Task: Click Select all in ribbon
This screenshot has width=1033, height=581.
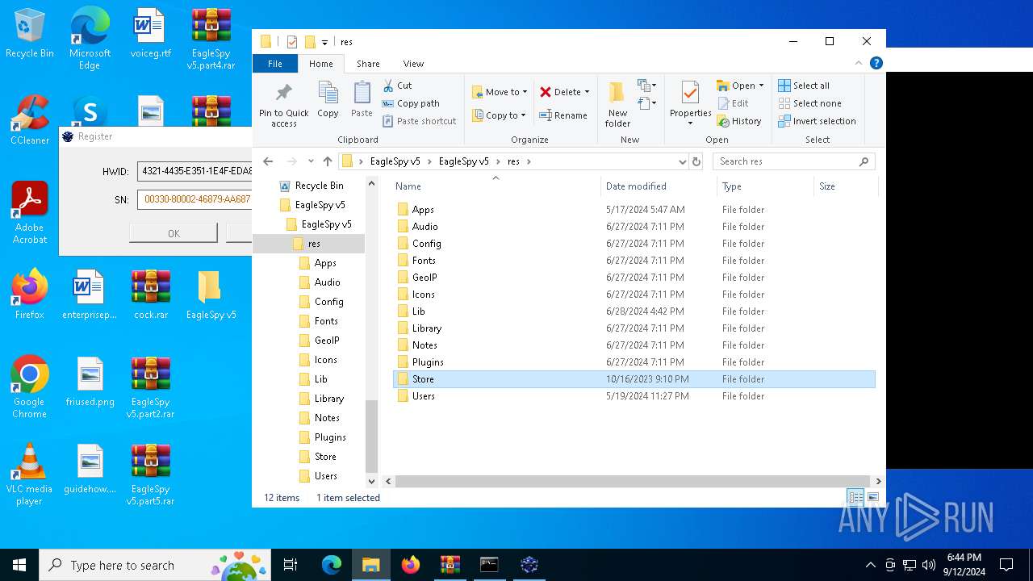Action: 804,86
